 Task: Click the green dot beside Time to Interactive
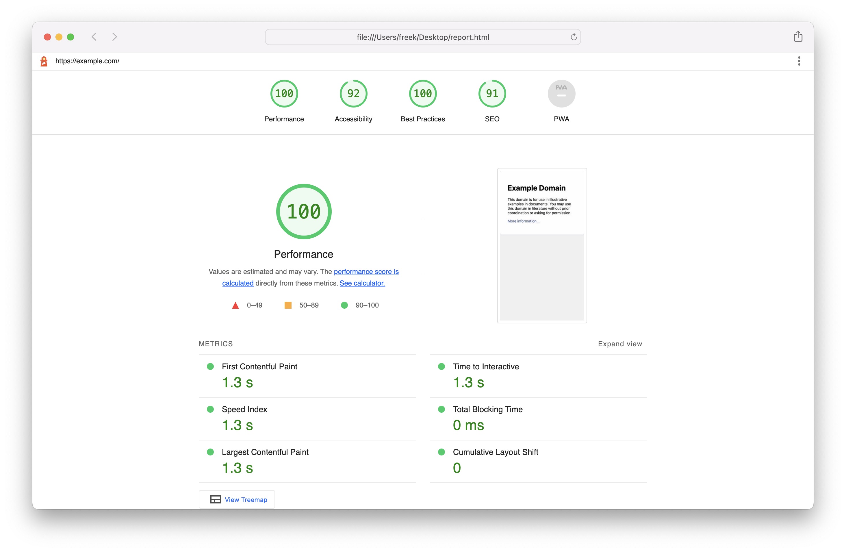click(x=441, y=366)
